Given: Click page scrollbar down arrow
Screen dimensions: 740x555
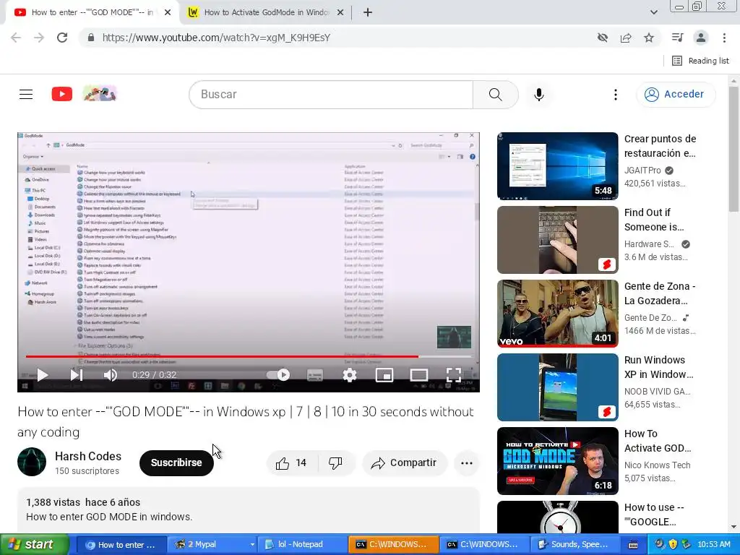Looking at the screenshot, I should (733, 527).
